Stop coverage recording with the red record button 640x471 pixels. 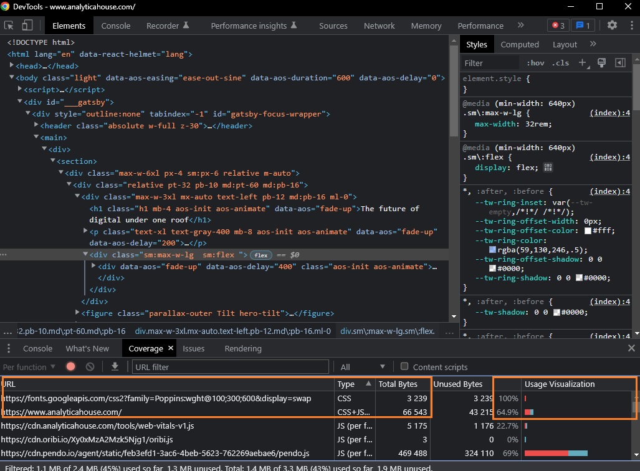70,366
